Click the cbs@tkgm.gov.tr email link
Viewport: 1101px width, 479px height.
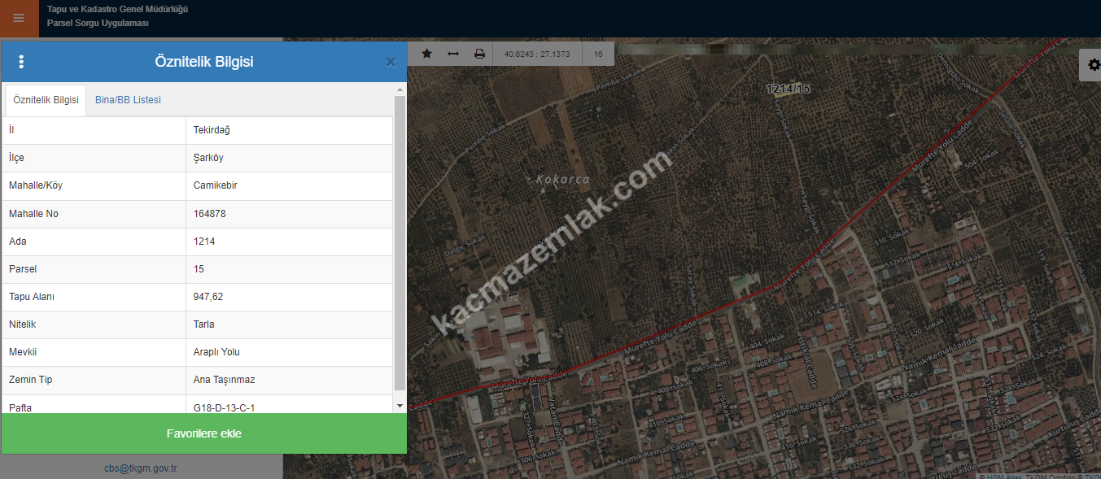click(x=141, y=468)
